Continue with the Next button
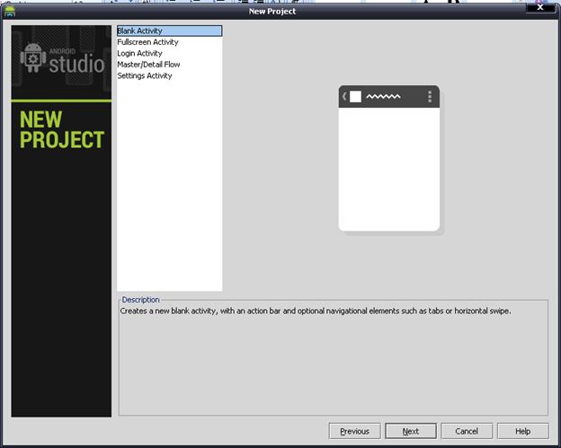Viewport: 561px width, 448px height. 410,431
